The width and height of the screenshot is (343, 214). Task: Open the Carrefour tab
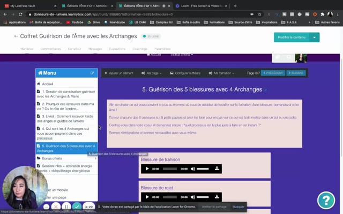pyautogui.click(x=74, y=49)
